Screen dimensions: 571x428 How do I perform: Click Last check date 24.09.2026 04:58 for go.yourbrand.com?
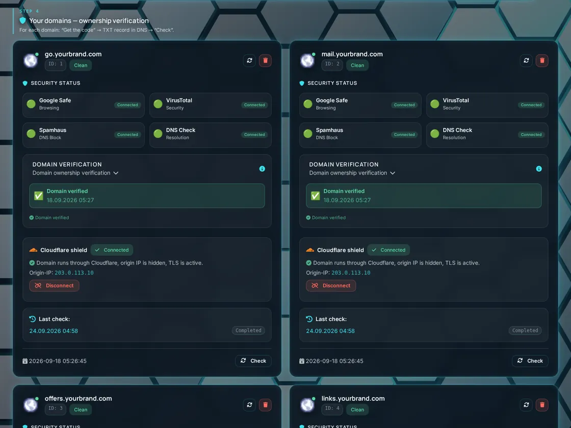point(54,331)
